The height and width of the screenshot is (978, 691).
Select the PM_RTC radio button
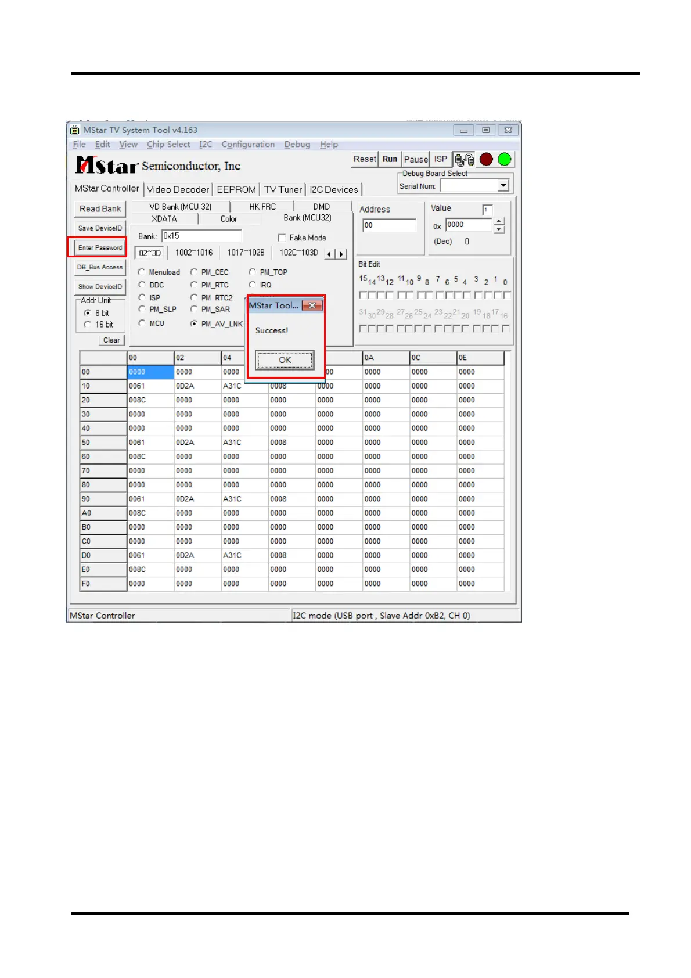[193, 285]
